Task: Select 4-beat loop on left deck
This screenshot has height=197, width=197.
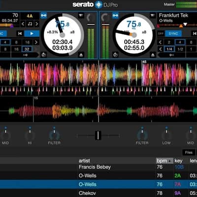Action: 5,42
